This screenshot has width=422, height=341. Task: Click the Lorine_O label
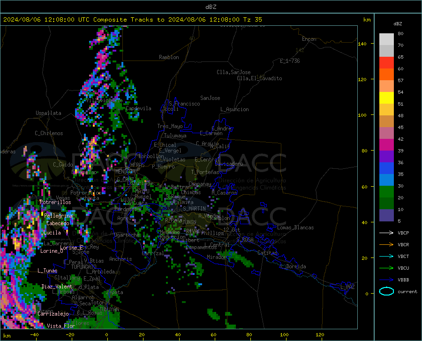click(52, 251)
